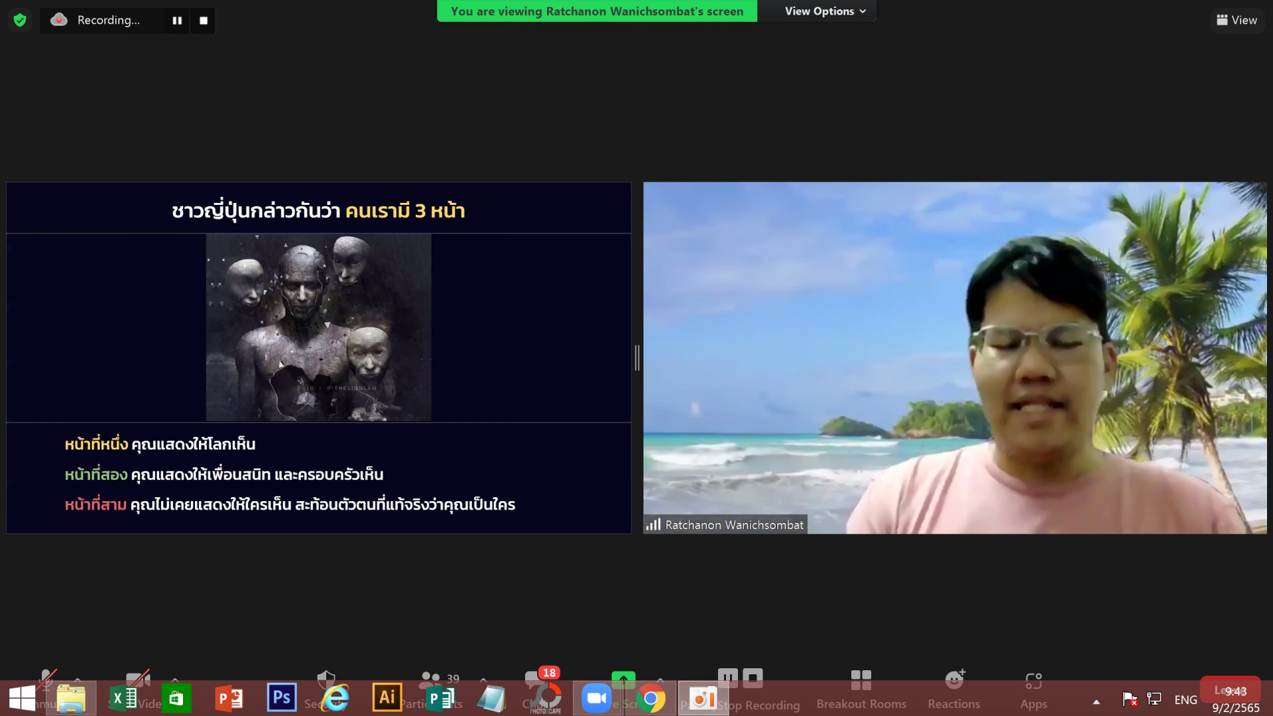This screenshot has height=716, width=1273.
Task: Expand audio options caret beside microphone
Action: (x=78, y=680)
